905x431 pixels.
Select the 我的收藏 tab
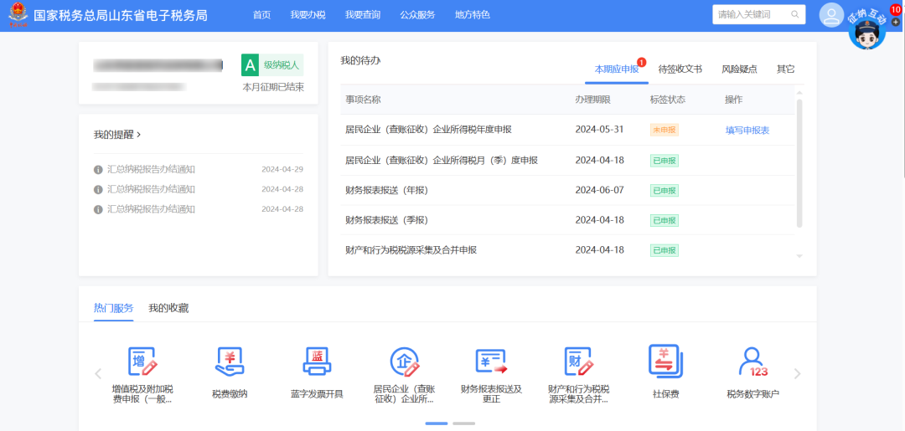[168, 308]
